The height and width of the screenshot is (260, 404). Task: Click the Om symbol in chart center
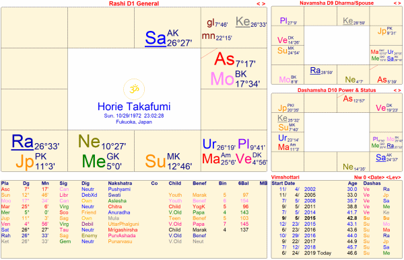[x=134, y=89]
